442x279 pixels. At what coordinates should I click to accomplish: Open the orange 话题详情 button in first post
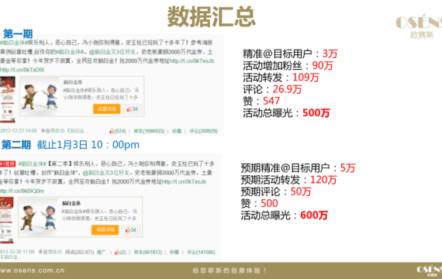pos(107,108)
